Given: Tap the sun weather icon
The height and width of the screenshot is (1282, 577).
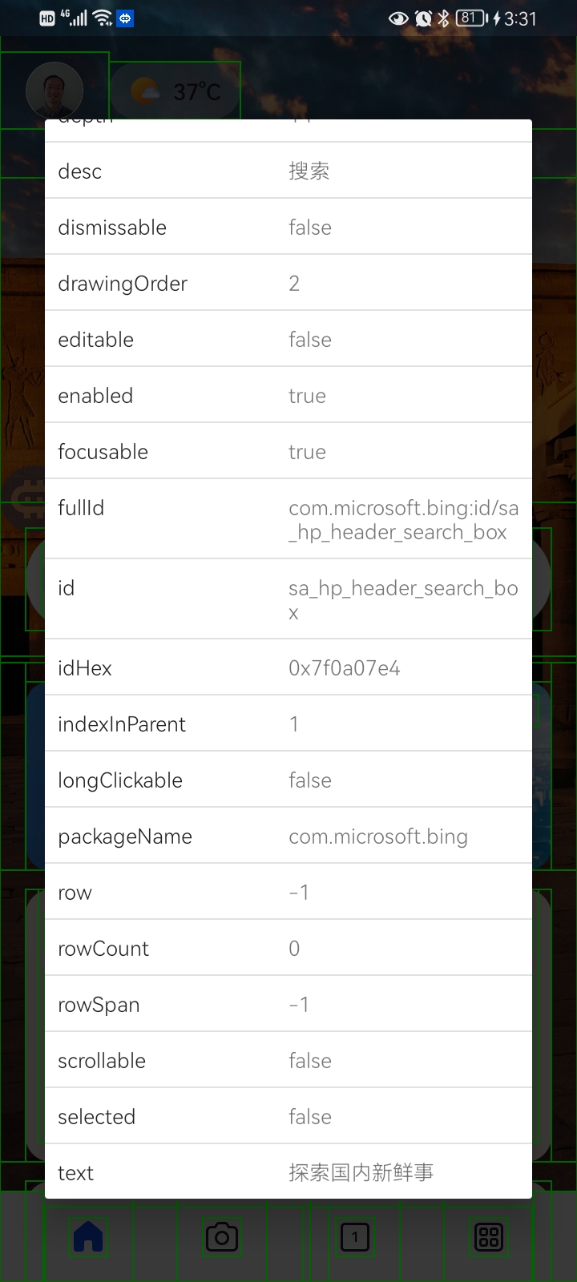Looking at the screenshot, I should [145, 91].
